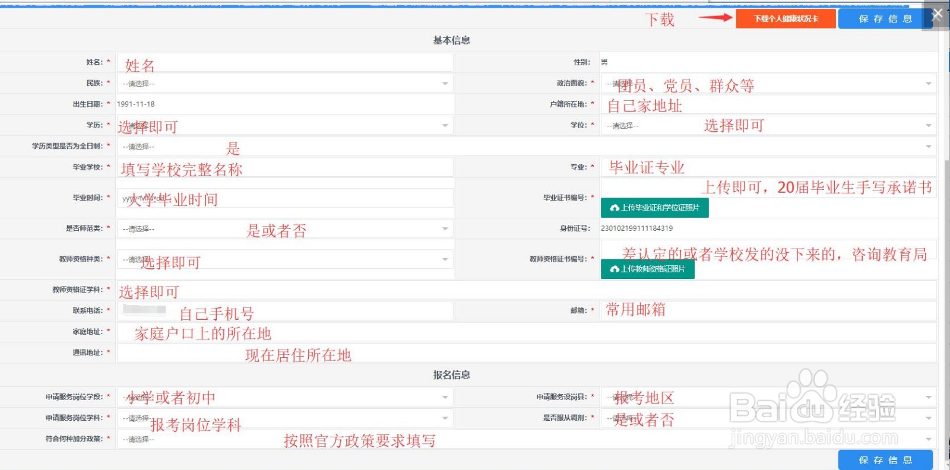Click the 联系电话 input field
The width and height of the screenshot is (950, 470).
285,311
